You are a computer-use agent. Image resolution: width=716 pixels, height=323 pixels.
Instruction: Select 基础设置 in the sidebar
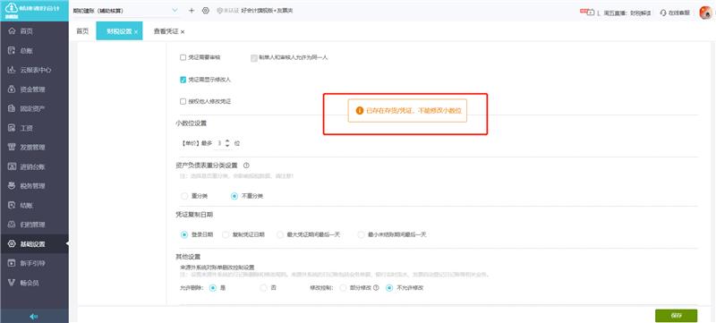coord(34,244)
